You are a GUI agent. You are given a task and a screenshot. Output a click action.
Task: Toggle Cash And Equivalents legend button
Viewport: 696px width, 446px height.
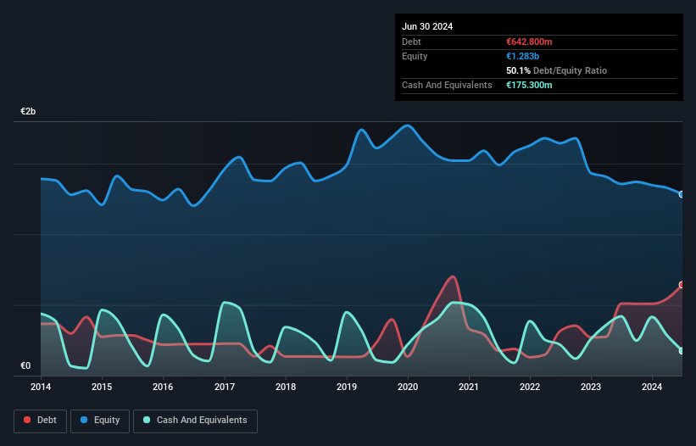(x=195, y=421)
